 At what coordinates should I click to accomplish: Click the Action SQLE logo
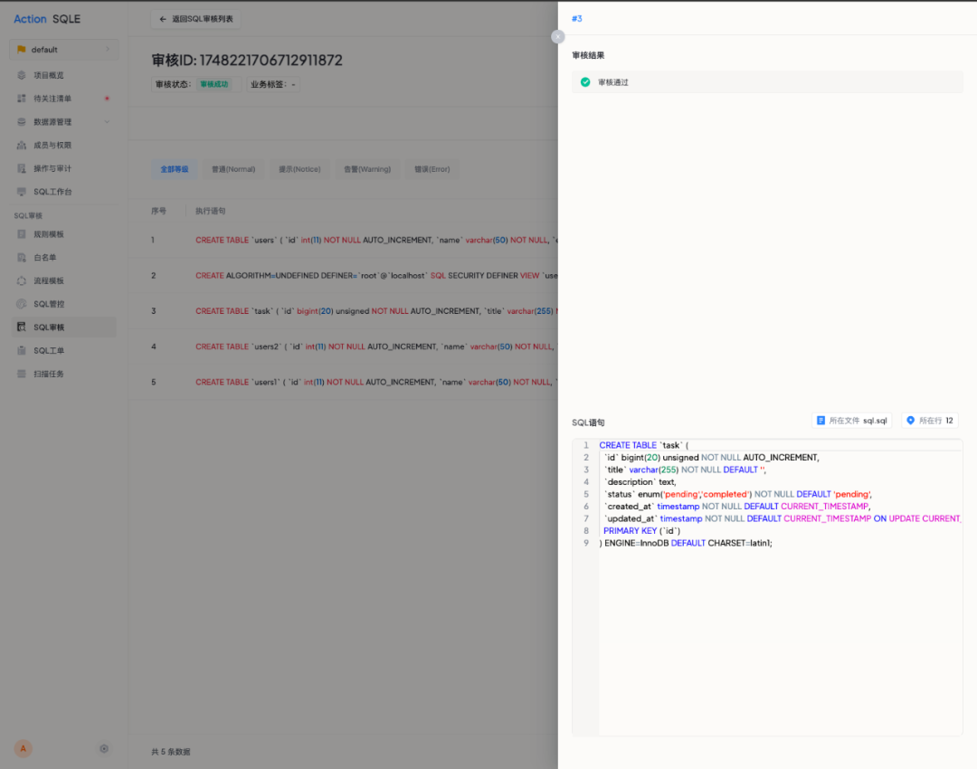click(x=47, y=19)
